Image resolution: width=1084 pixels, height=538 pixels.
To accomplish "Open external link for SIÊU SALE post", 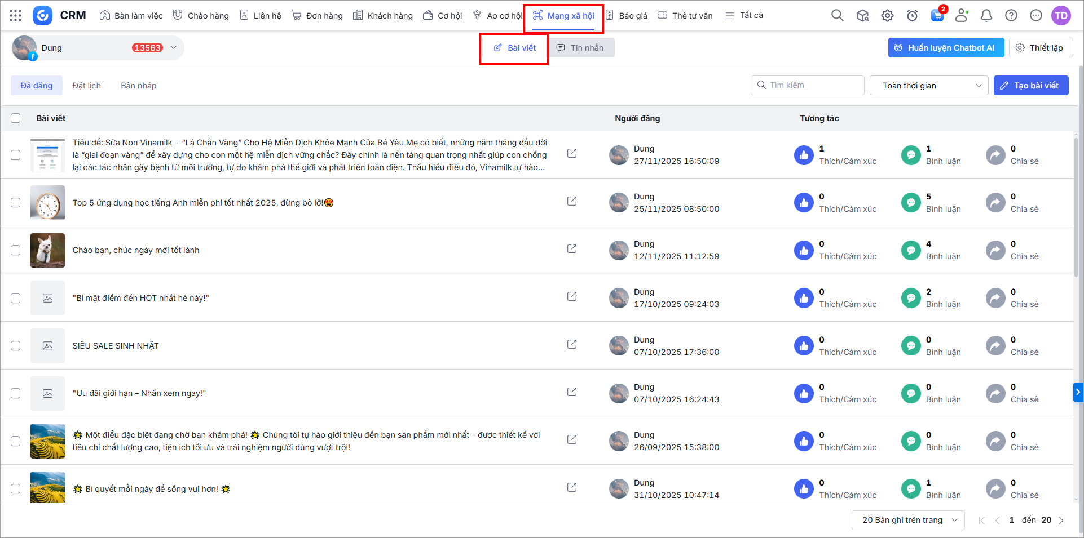I will coord(572,344).
